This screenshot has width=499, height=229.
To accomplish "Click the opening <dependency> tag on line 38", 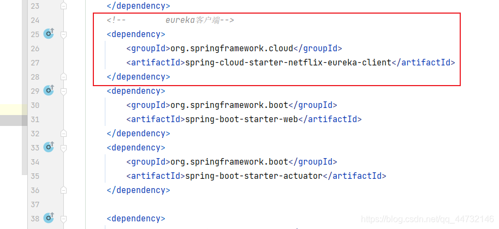I will click(x=136, y=219).
